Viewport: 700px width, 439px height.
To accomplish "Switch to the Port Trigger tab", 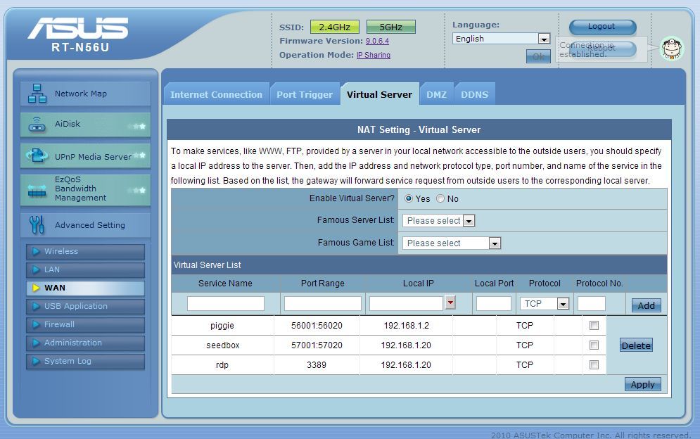I will click(x=305, y=95).
